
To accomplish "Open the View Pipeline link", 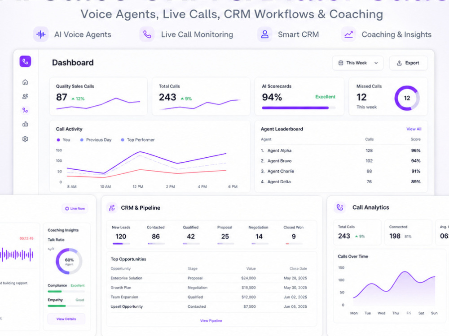I will point(211,321).
